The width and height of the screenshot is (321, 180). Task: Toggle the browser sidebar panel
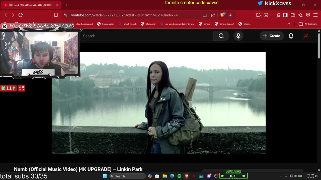coord(285,15)
